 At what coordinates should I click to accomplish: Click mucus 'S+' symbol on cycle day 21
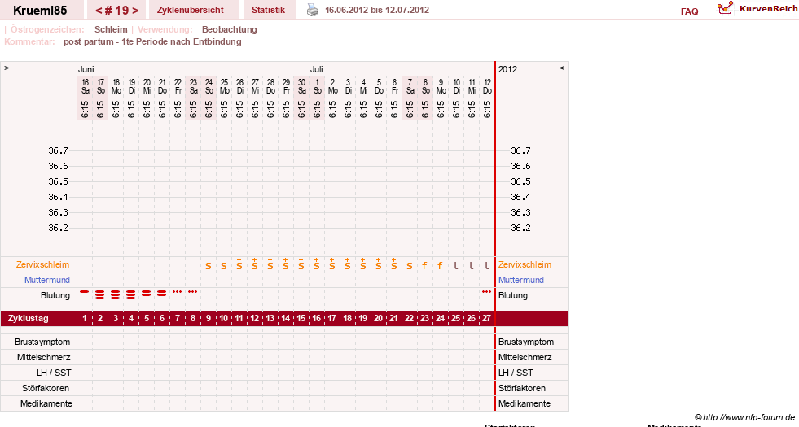tap(394, 264)
